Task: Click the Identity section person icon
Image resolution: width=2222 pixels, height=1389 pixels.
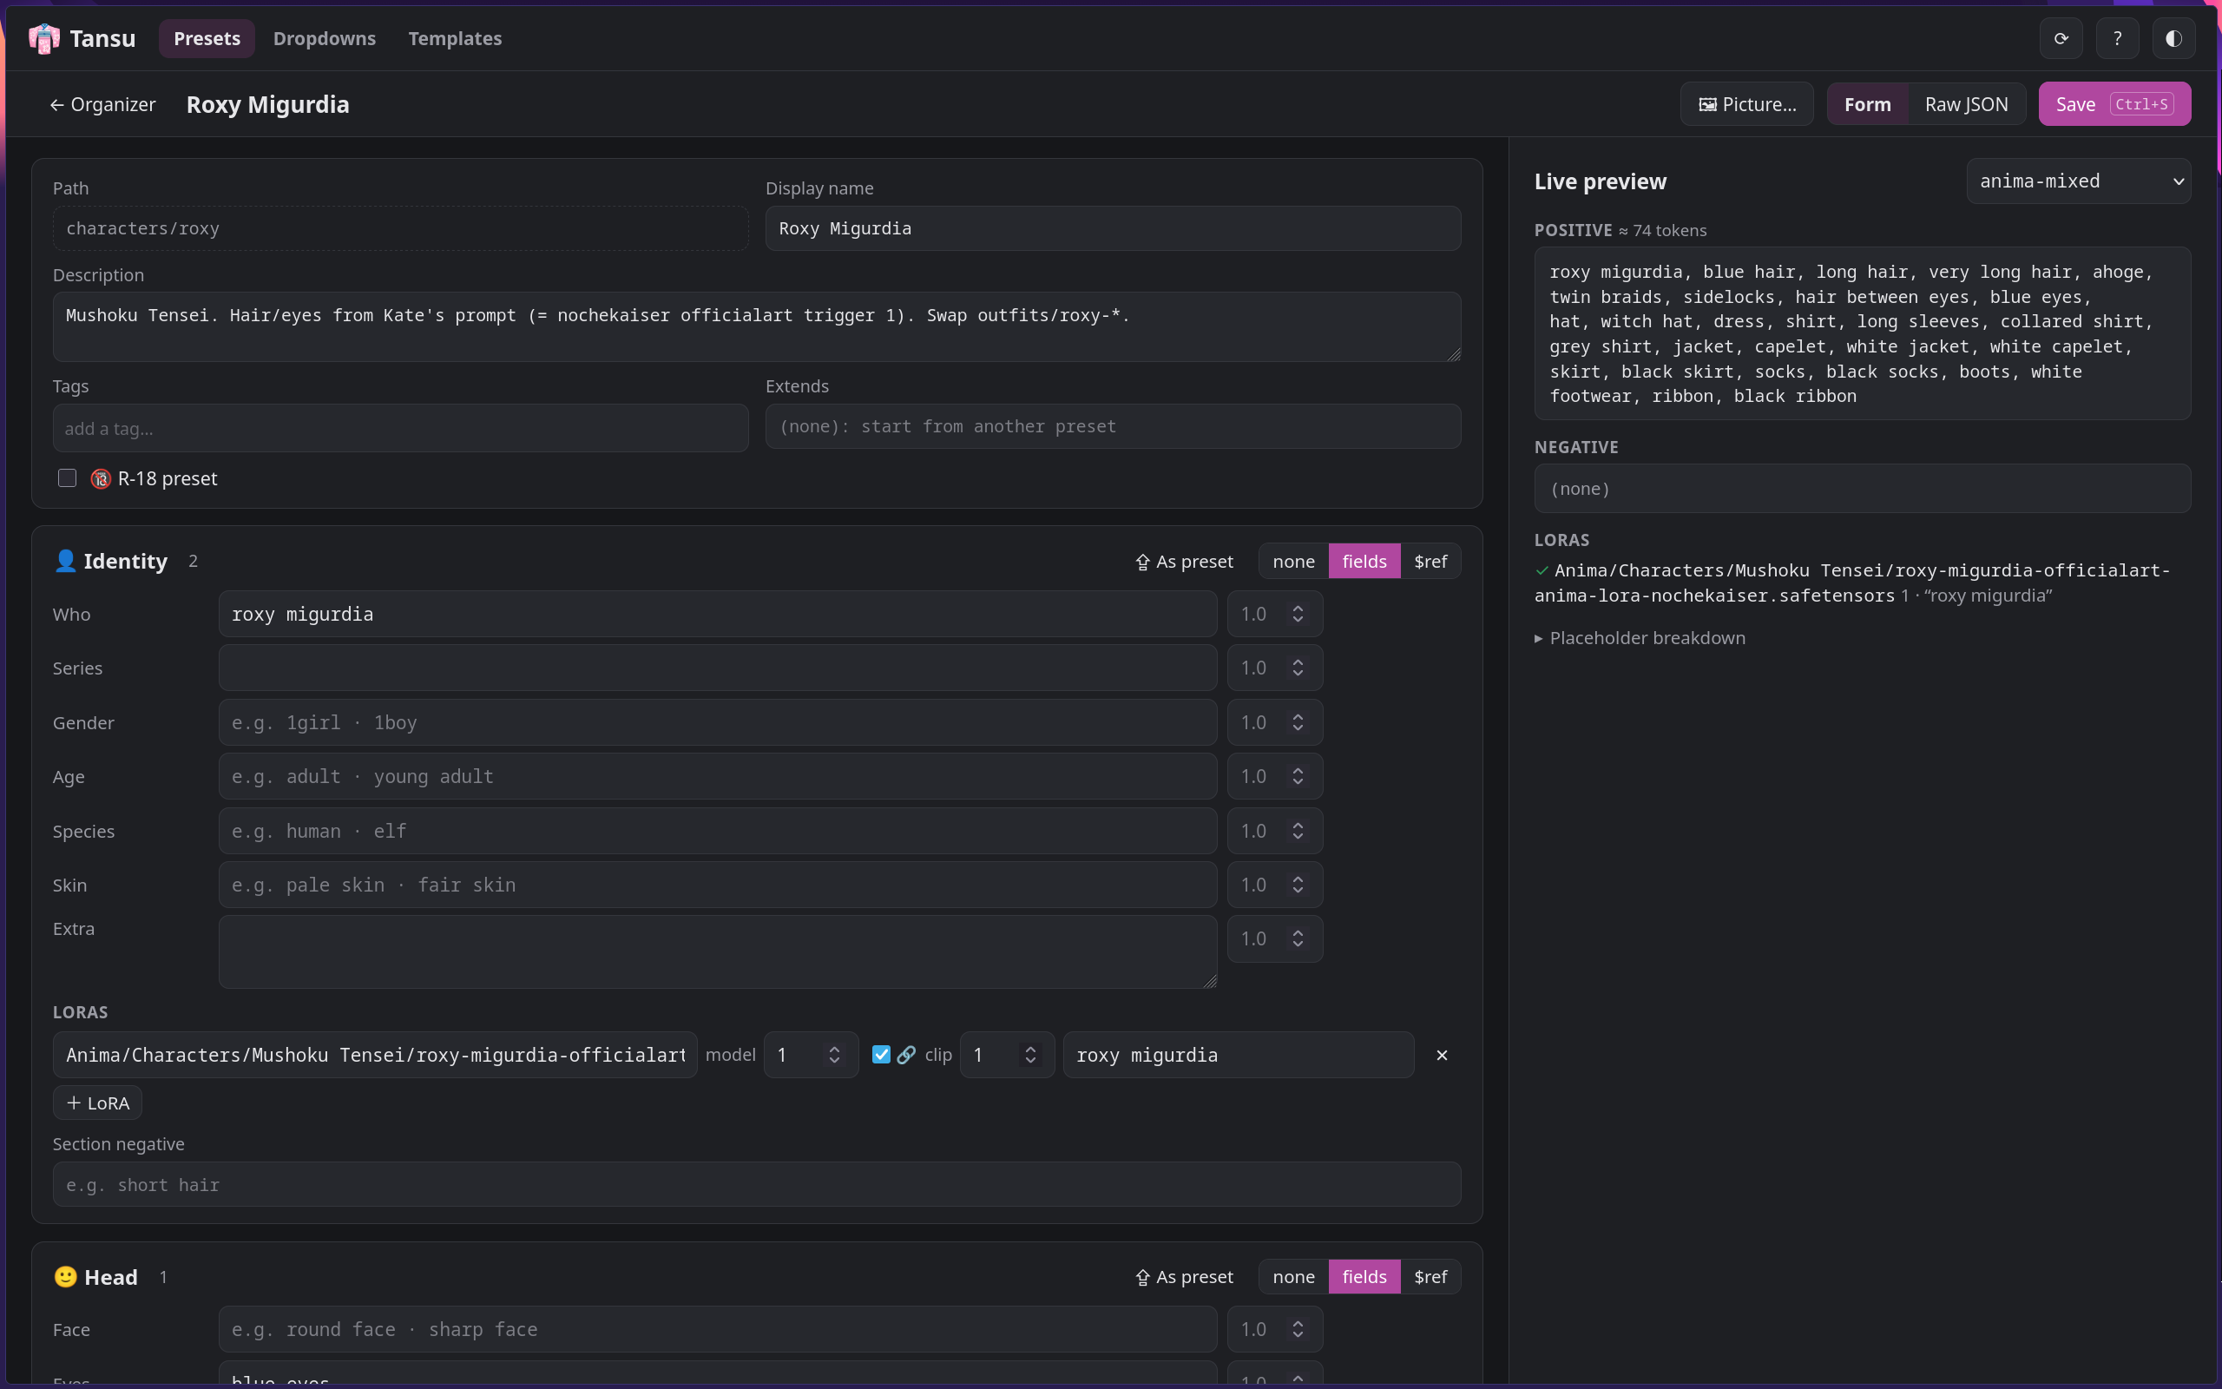Action: click(65, 561)
